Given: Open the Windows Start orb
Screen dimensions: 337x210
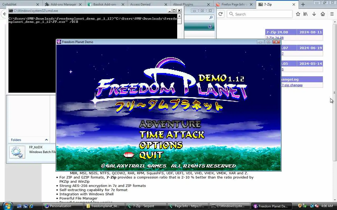Looking at the screenshot, I should pyautogui.click(x=7, y=206).
